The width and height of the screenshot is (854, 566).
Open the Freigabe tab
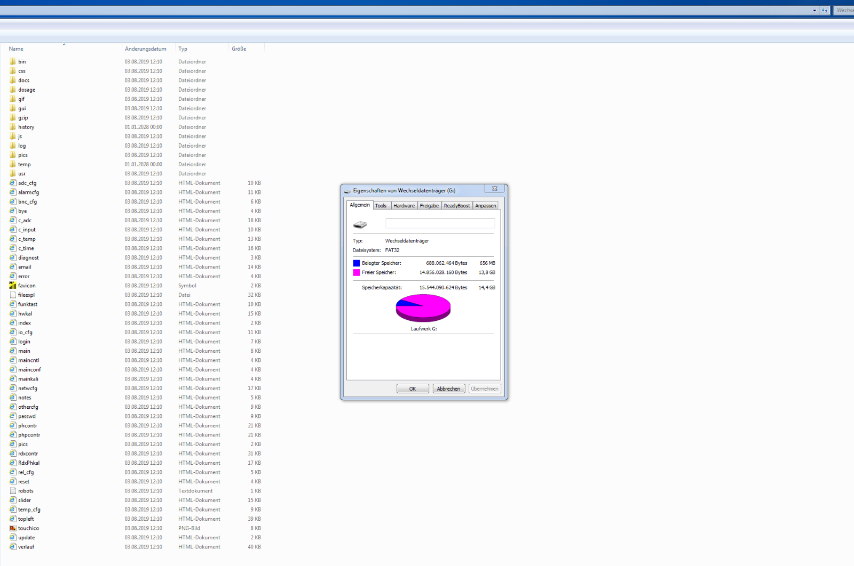pos(429,206)
